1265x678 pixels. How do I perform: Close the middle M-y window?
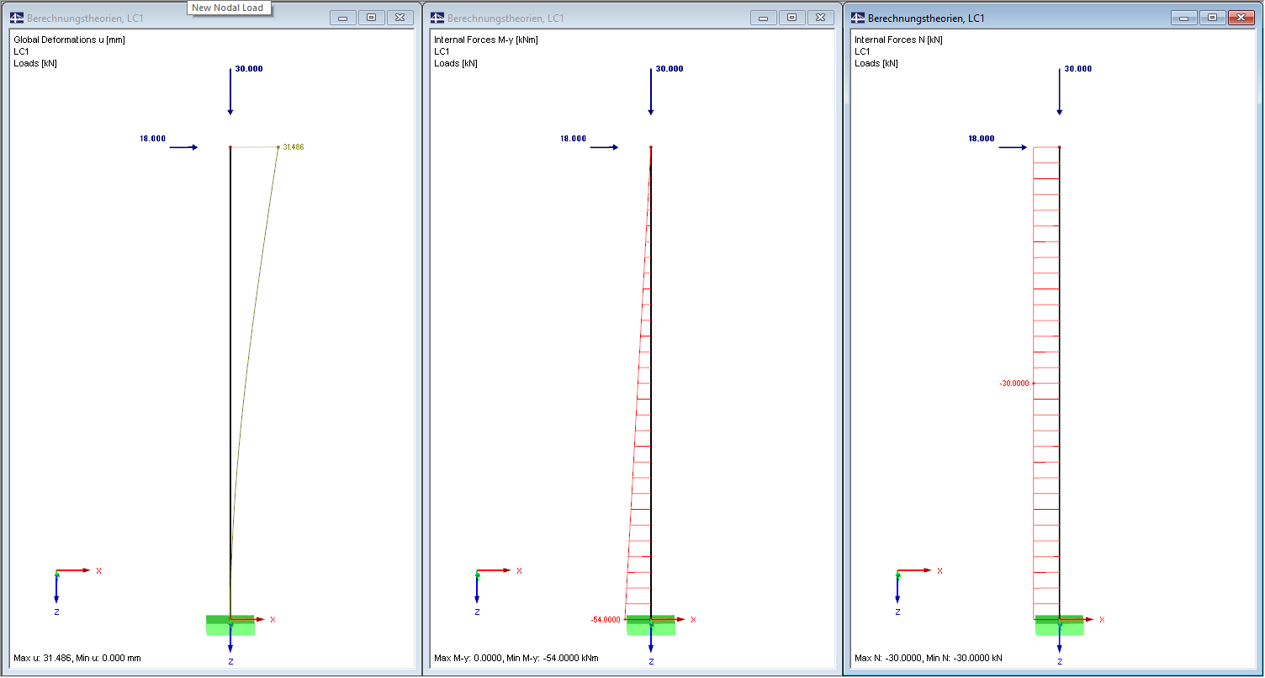820,18
